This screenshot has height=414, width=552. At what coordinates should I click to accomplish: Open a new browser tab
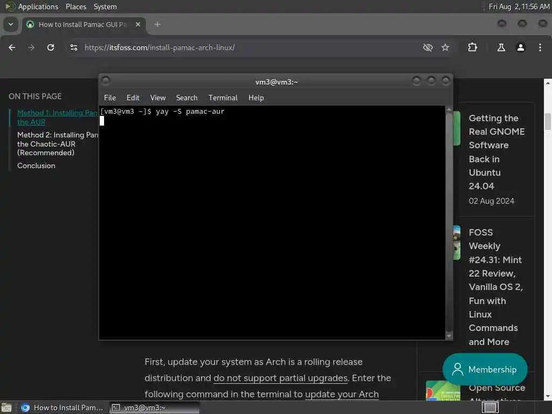157,24
